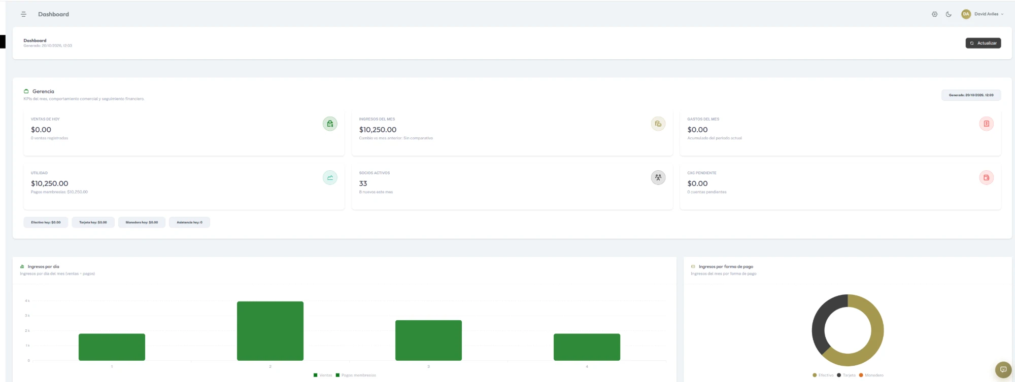Click the Ingresos del Mes coins icon

[x=658, y=124]
